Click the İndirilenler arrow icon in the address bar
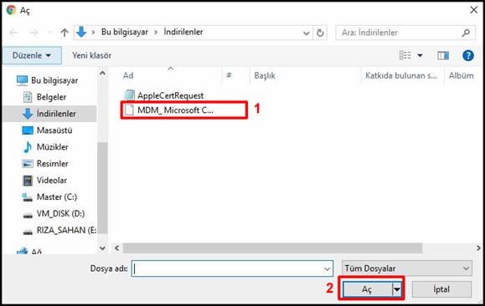 tap(81, 32)
